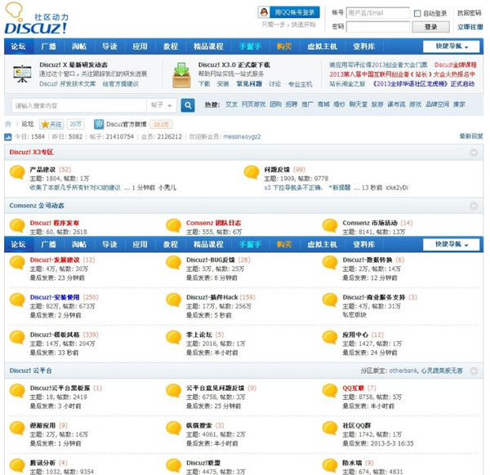490x475 pixels.
Task: Open the Discuz!联盟 forum
Action: 203,463
